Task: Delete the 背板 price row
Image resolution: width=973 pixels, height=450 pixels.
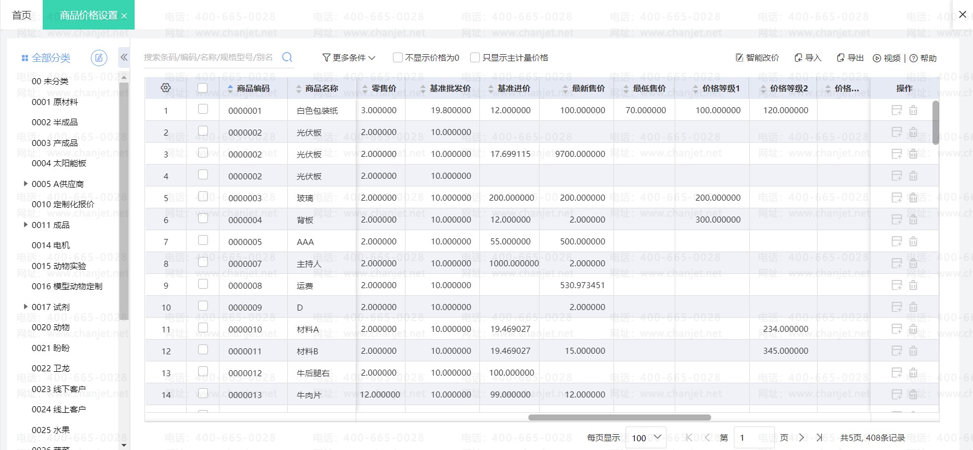Action: (913, 219)
